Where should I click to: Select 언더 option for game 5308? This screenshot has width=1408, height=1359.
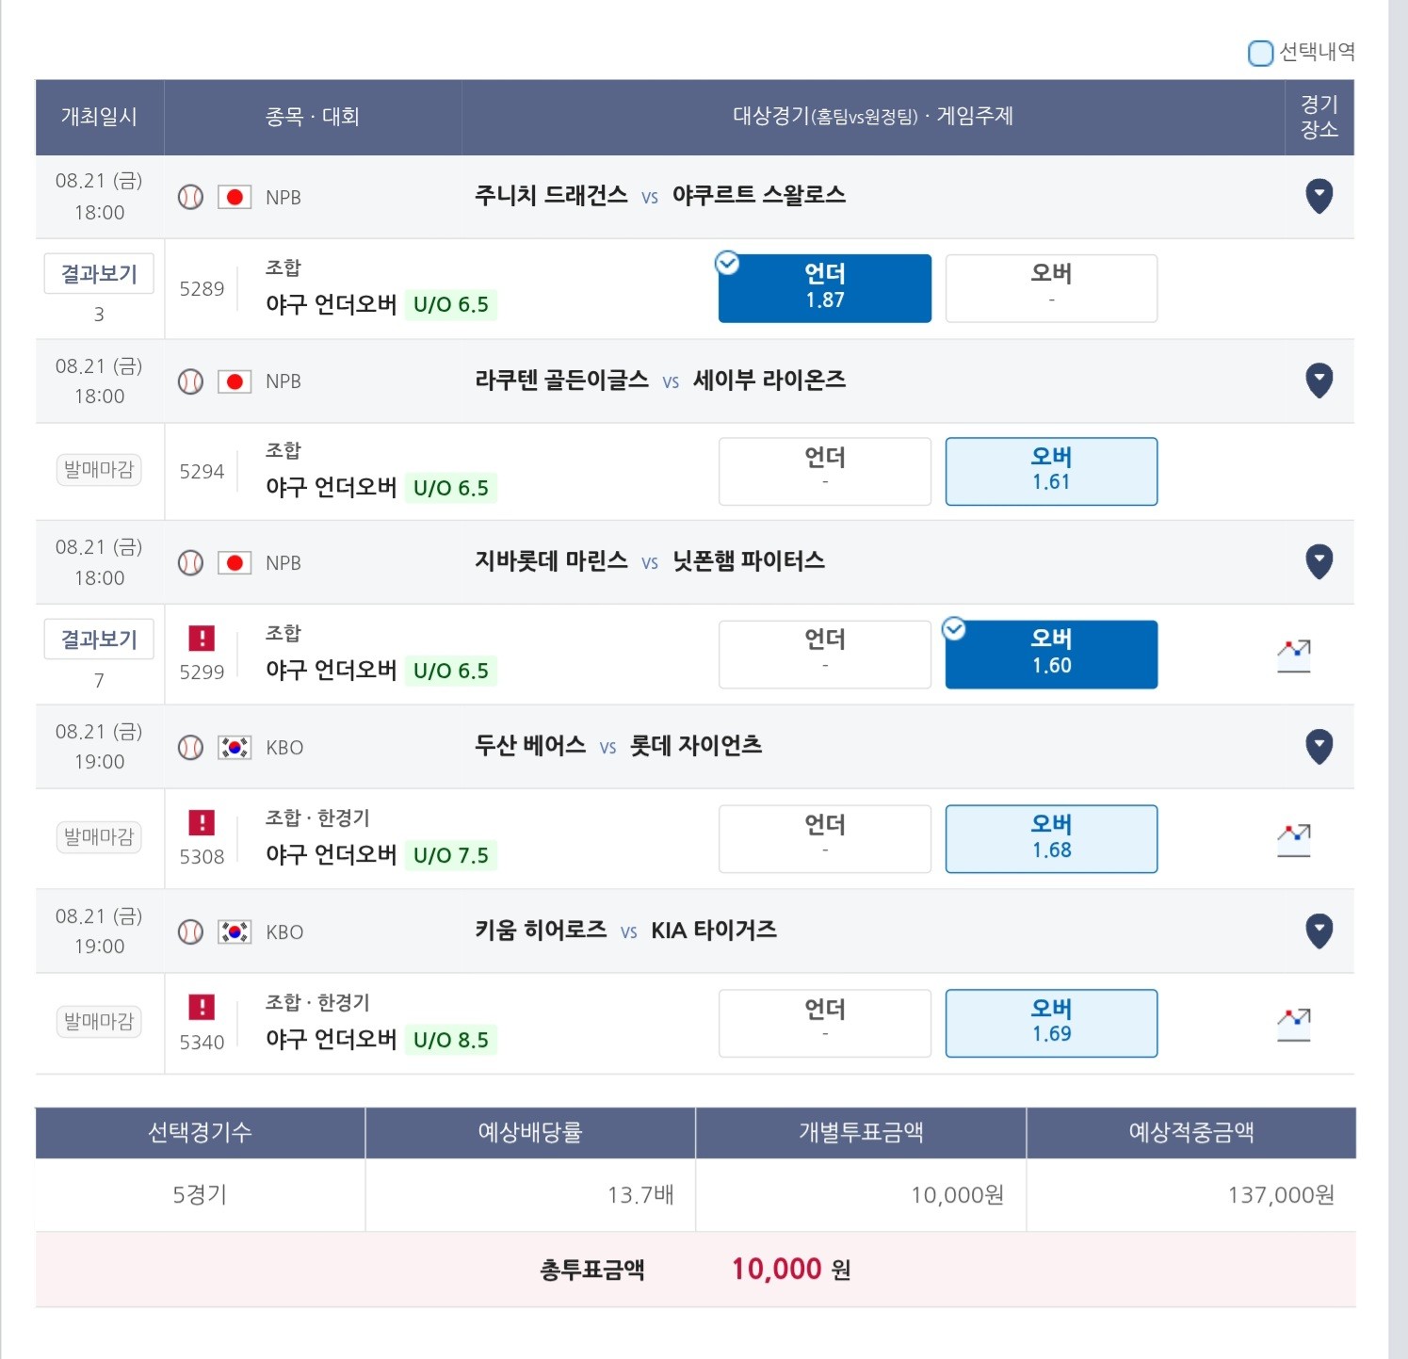[x=825, y=838]
